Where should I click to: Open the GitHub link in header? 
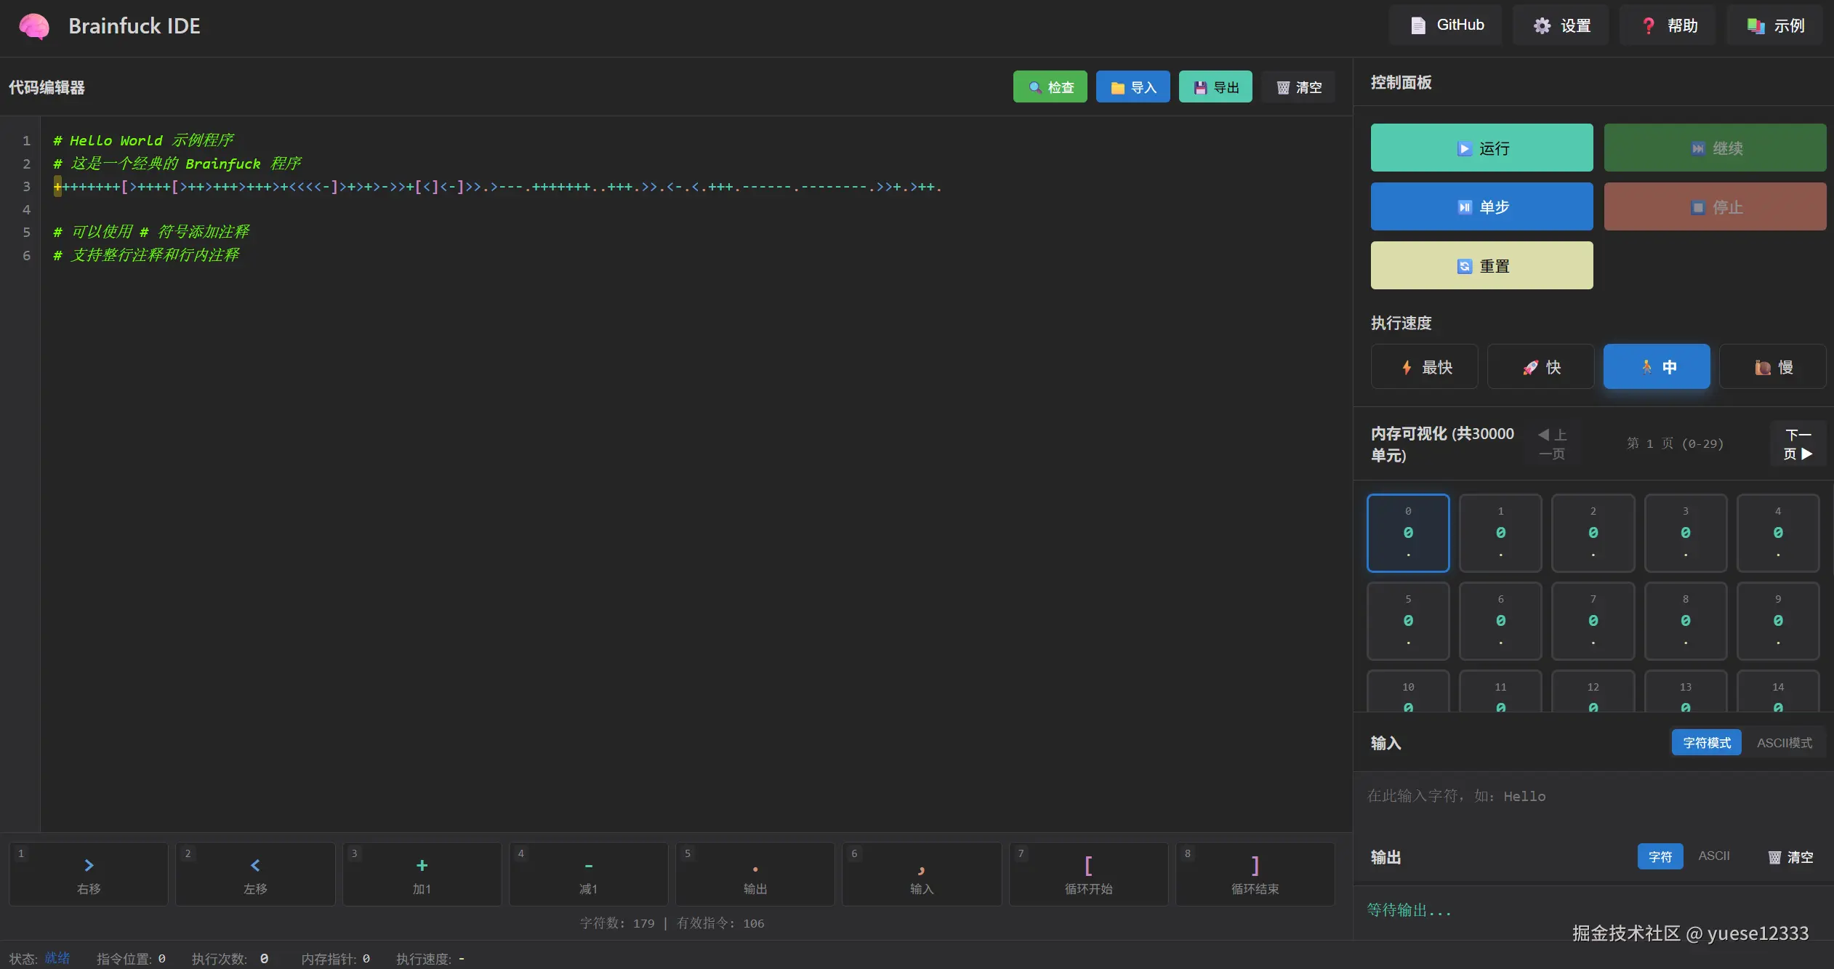coord(1446,25)
